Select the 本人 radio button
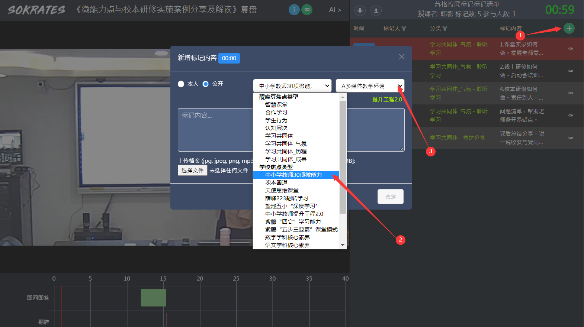Image resolution: width=584 pixels, height=327 pixels. [x=181, y=84]
